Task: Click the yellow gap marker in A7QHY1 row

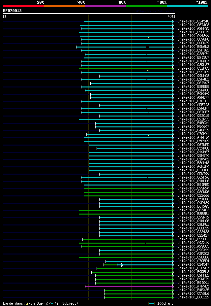Action: [x=148, y=135]
